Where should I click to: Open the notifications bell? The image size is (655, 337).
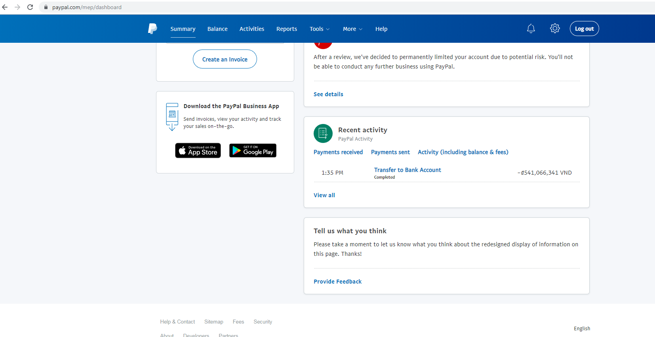(531, 29)
